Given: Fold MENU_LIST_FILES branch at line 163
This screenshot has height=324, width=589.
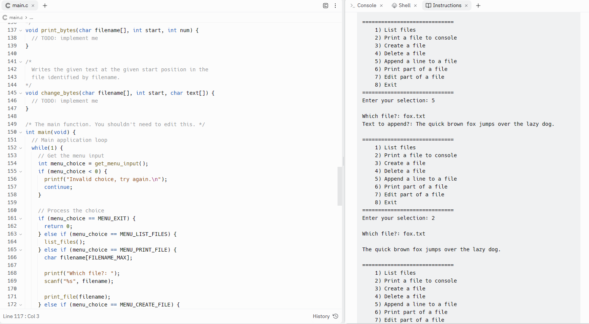Looking at the screenshot, I should [x=21, y=234].
